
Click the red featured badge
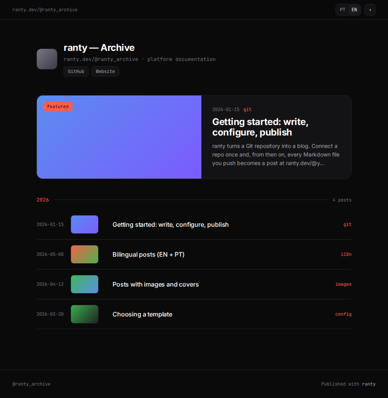click(58, 106)
